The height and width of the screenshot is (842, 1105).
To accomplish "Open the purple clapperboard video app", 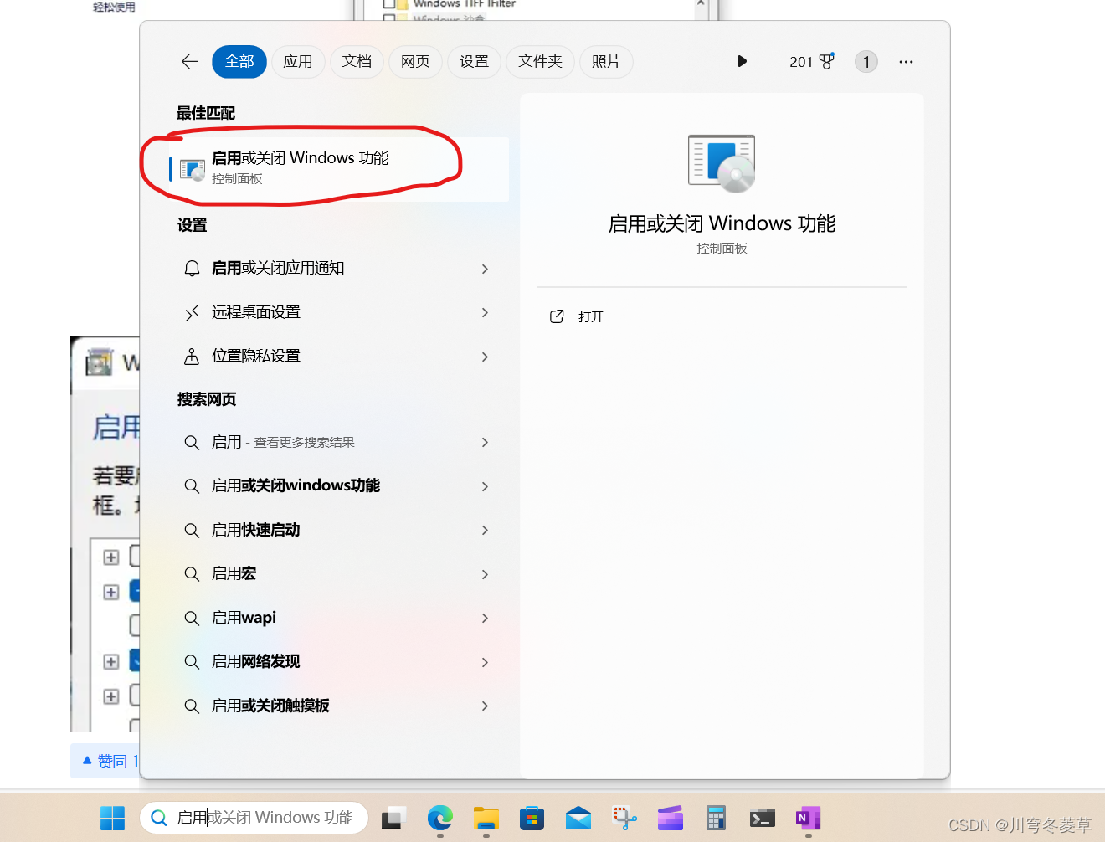I will point(671,818).
